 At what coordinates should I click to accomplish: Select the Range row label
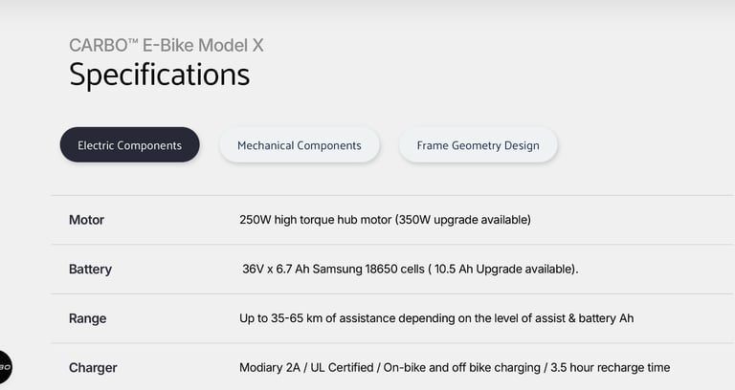click(88, 318)
